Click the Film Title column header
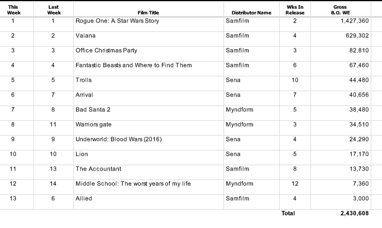The height and width of the screenshot is (228, 382). point(148,12)
